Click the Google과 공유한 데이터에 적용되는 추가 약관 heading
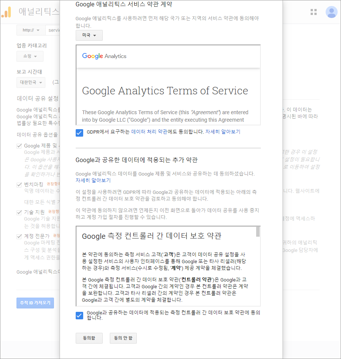This screenshot has height=359, width=341. pyautogui.click(x=136, y=160)
